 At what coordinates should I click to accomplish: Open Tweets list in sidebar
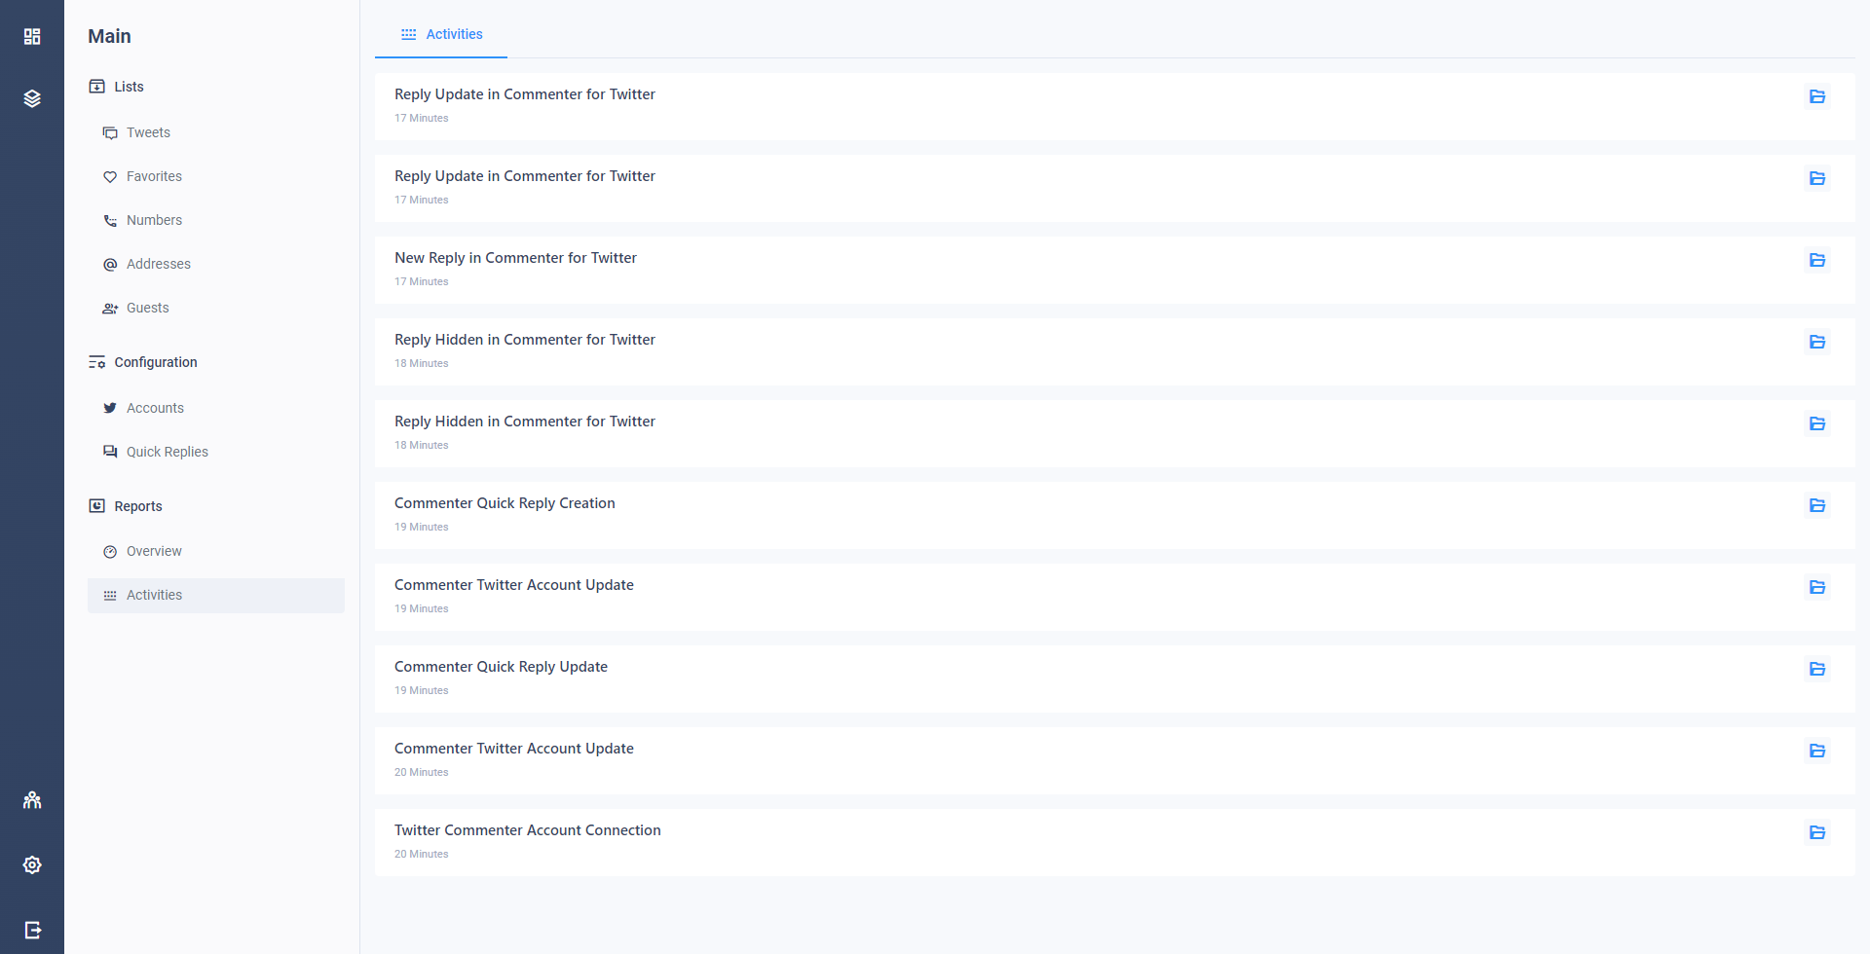216,132
